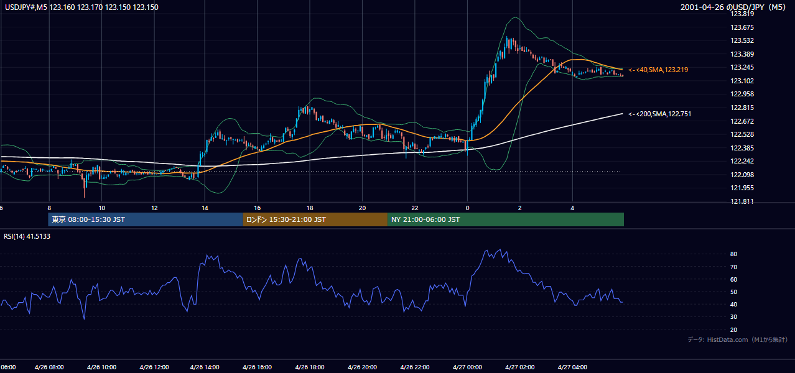
Task: Click price level 122.385 on the axis
Action: tap(742, 148)
